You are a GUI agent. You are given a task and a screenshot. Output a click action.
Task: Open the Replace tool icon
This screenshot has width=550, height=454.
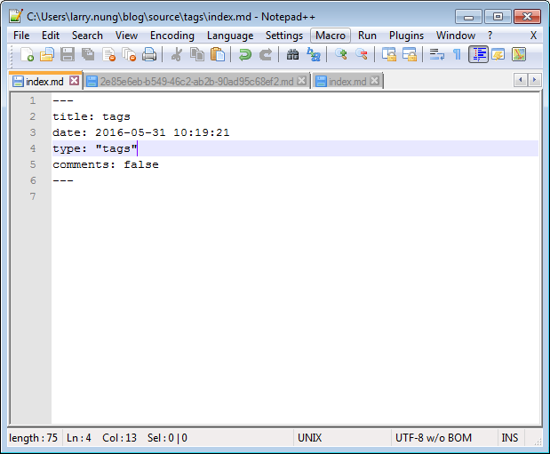[314, 55]
